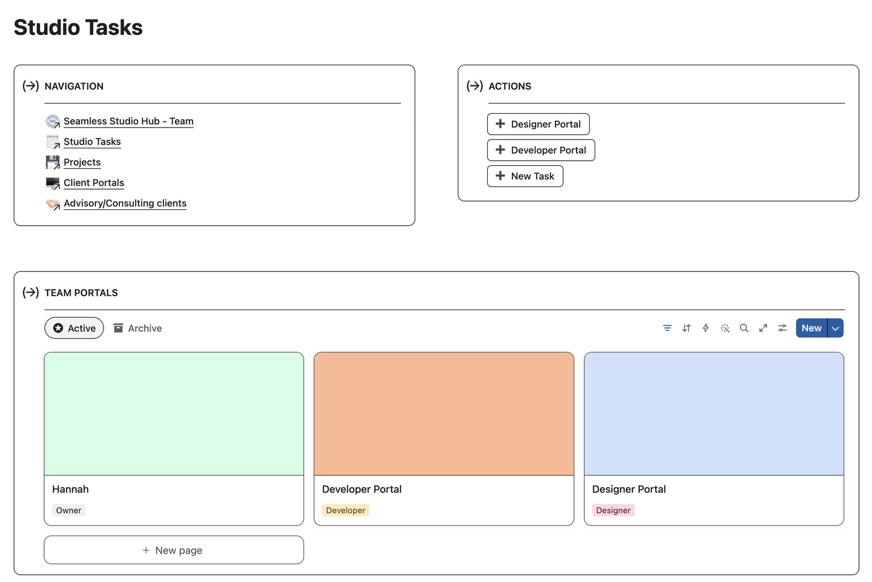Click the Studio Tasks notepad icon
The image size is (872, 582).
(53, 142)
